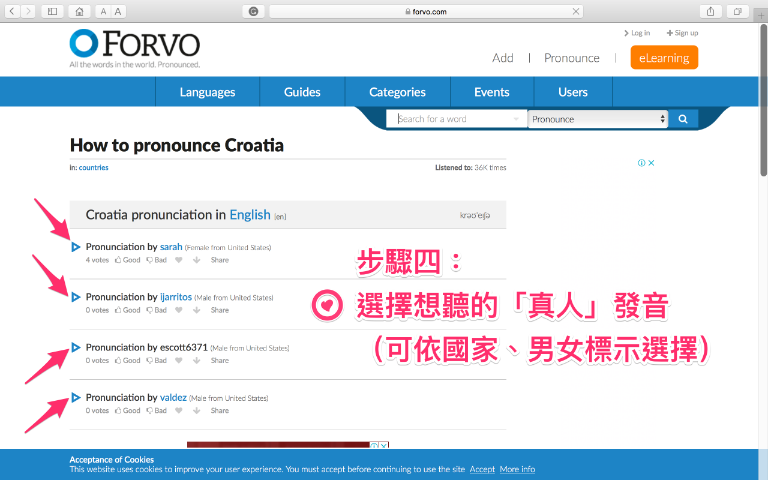Open the countries category link
The image size is (768, 480).
pyautogui.click(x=94, y=168)
